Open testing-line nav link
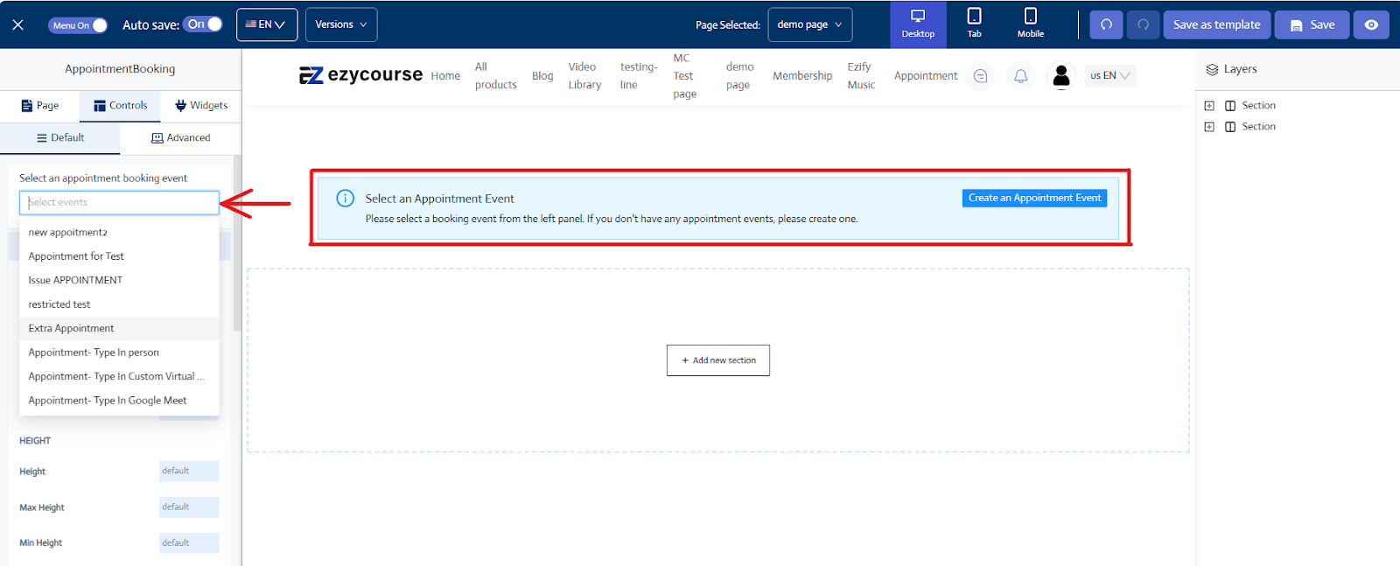This screenshot has width=1400, height=566. point(639,76)
